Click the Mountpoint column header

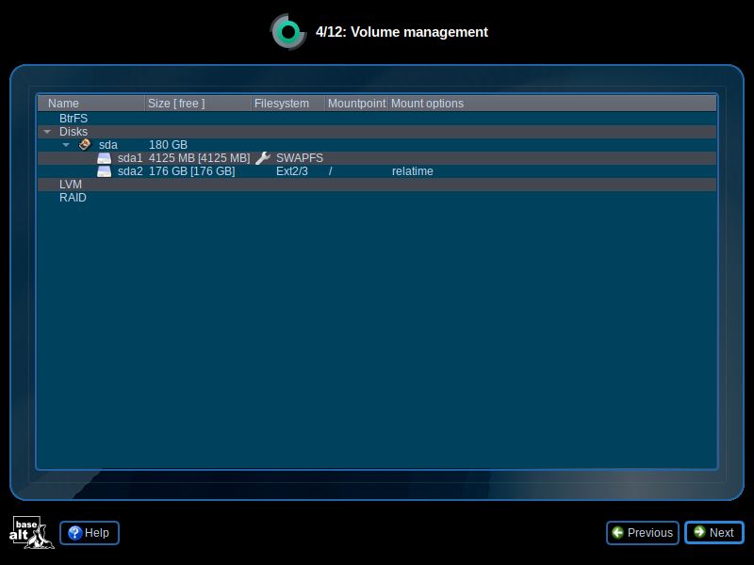pyautogui.click(x=356, y=104)
